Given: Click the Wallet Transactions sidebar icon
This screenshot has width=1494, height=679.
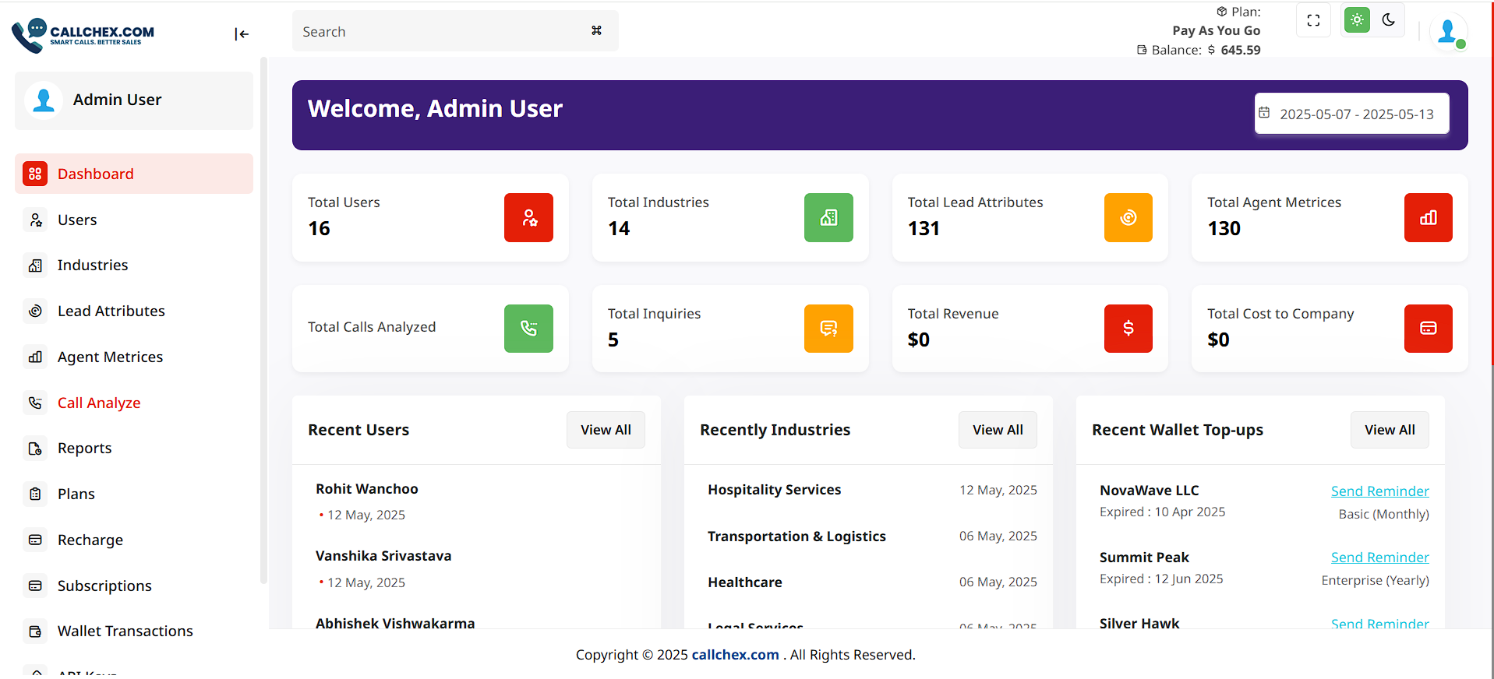Looking at the screenshot, I should pyautogui.click(x=35, y=632).
